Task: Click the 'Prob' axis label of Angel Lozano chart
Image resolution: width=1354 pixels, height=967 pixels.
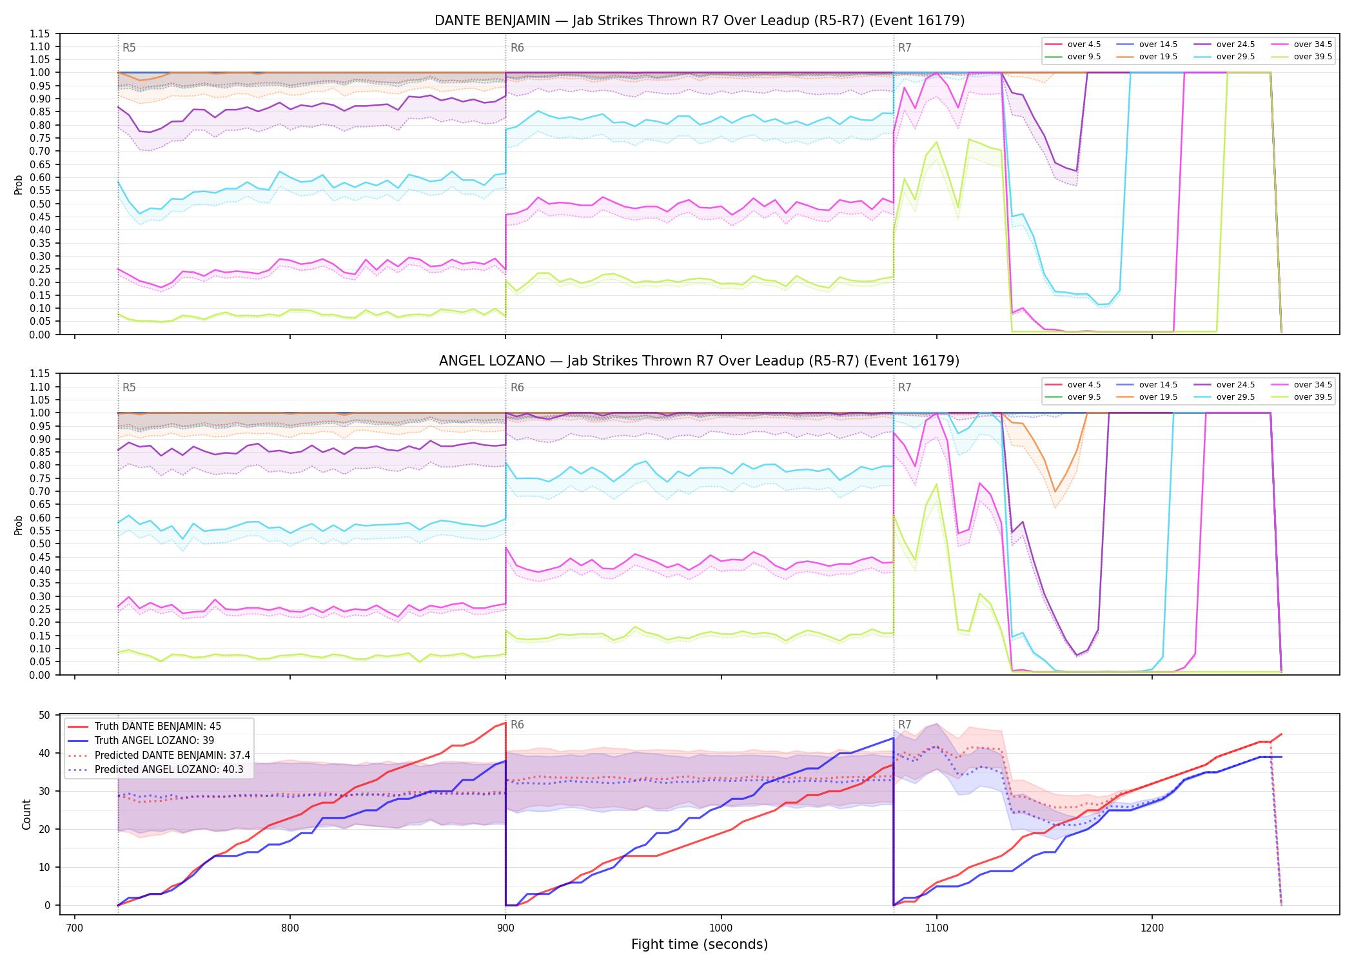Action: [x=19, y=525]
